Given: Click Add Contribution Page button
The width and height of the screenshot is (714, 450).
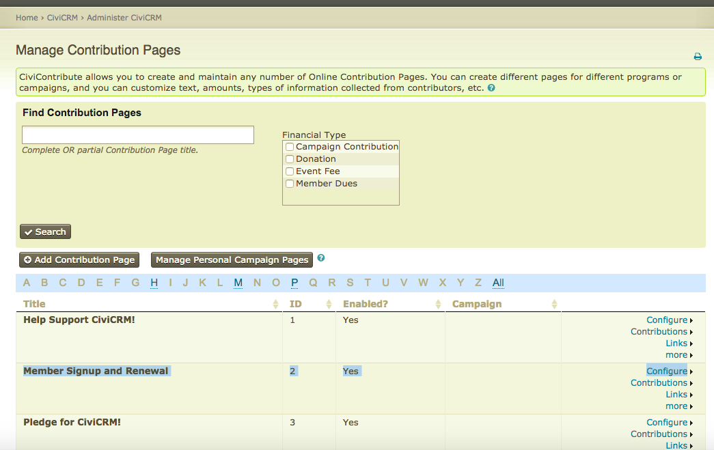Looking at the screenshot, I should (x=79, y=259).
